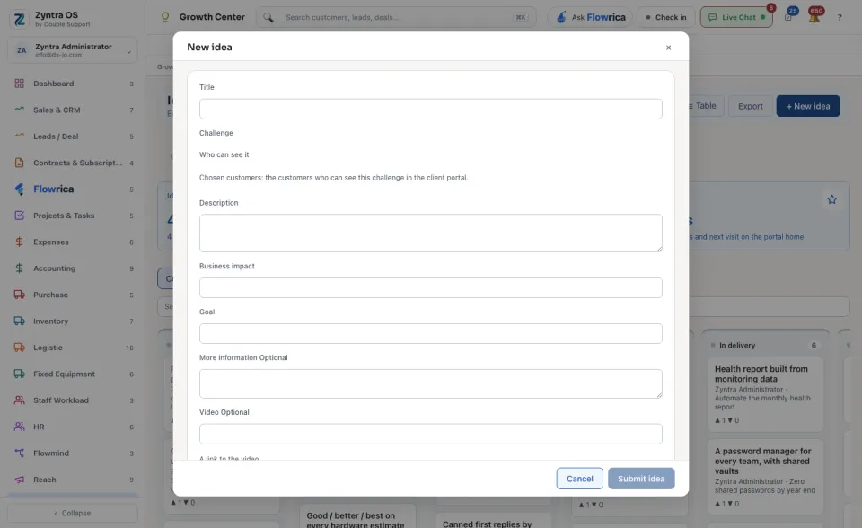Click the In delivery column header
Viewport: 862px width, 528px height.
764,346
